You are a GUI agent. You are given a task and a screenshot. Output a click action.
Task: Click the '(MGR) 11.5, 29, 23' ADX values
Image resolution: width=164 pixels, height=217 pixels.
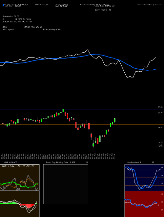(33, 27)
